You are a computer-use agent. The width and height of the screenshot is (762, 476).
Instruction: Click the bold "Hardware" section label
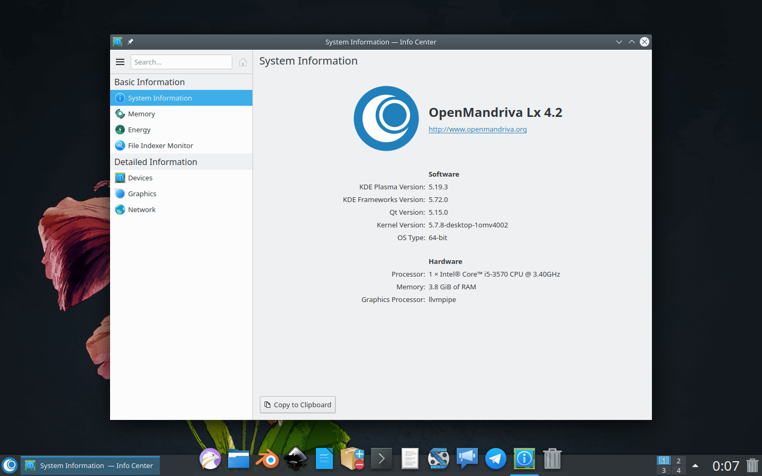tap(446, 261)
